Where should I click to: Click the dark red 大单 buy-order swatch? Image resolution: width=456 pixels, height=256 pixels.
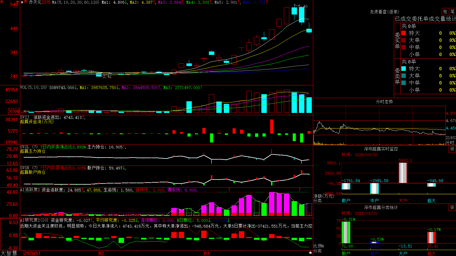click(x=404, y=40)
